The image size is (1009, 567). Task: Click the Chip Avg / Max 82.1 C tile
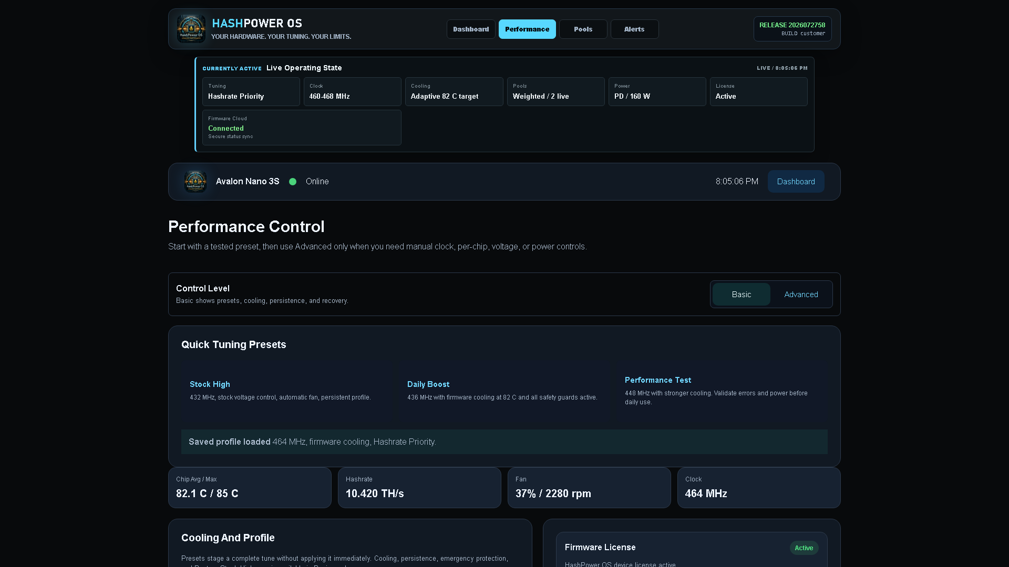[x=250, y=488]
